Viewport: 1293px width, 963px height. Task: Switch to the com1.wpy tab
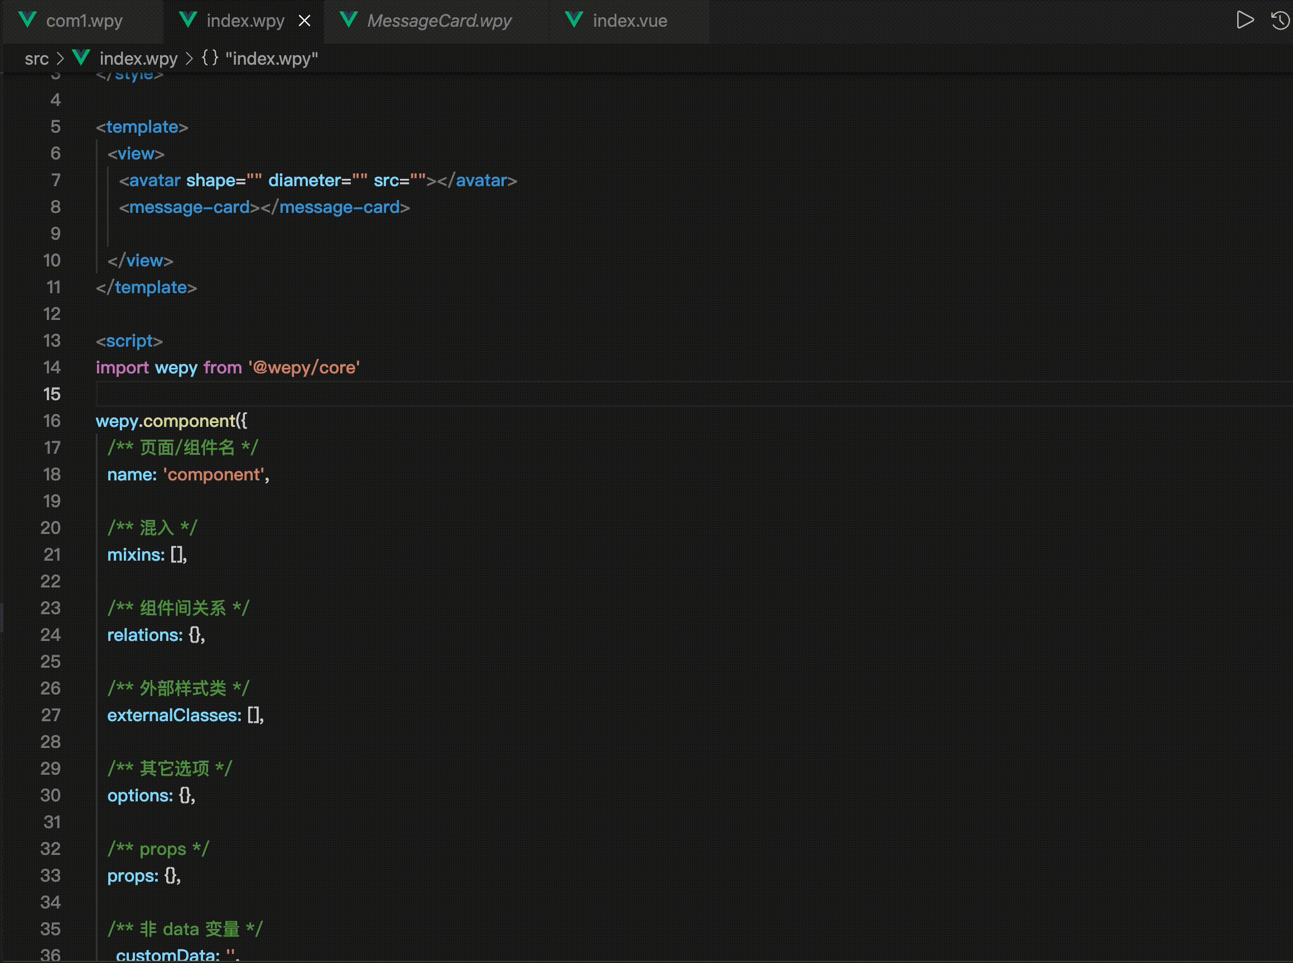click(x=84, y=21)
